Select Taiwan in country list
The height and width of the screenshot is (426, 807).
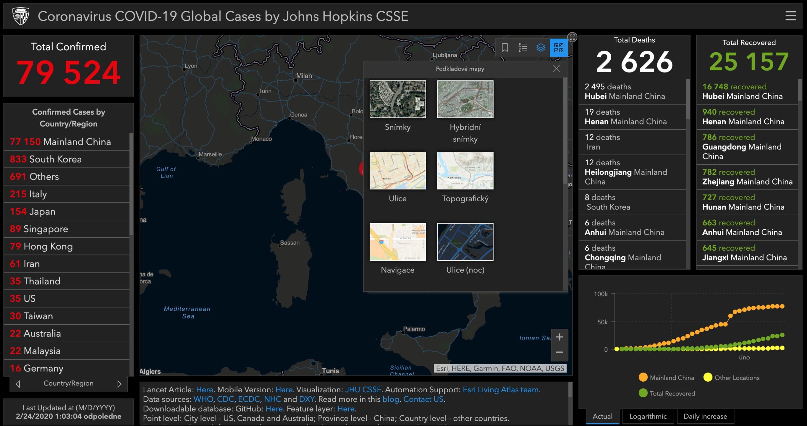pyautogui.click(x=67, y=316)
